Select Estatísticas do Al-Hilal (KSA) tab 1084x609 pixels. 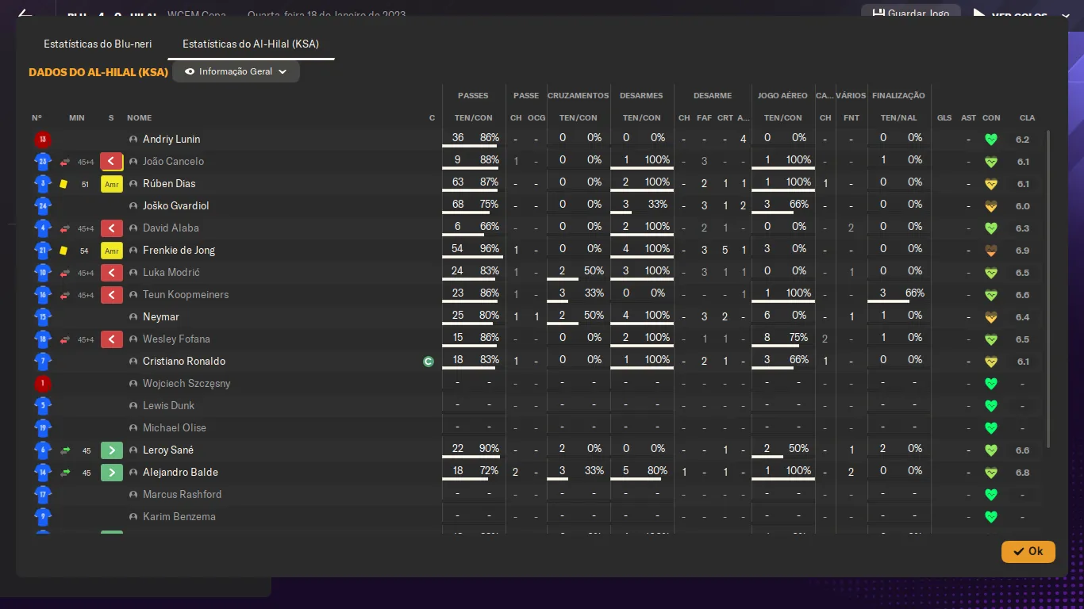(251, 44)
